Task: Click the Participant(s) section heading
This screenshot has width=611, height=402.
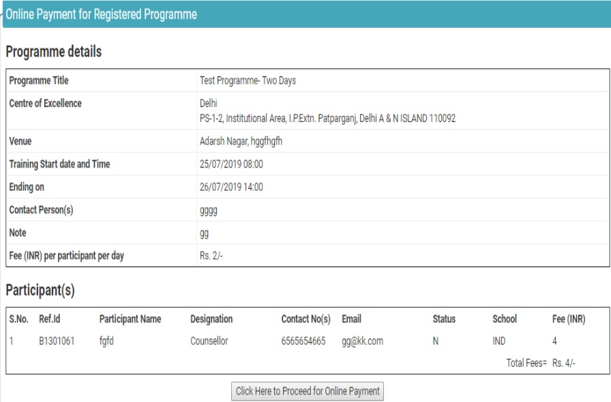Action: 40,291
